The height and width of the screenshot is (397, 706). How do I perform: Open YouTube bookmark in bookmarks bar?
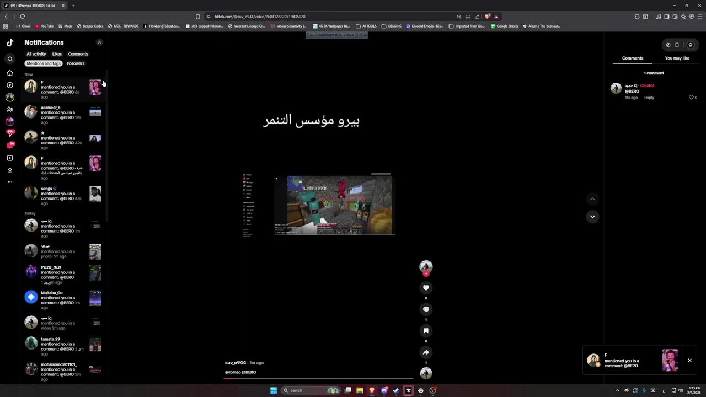[x=44, y=26]
